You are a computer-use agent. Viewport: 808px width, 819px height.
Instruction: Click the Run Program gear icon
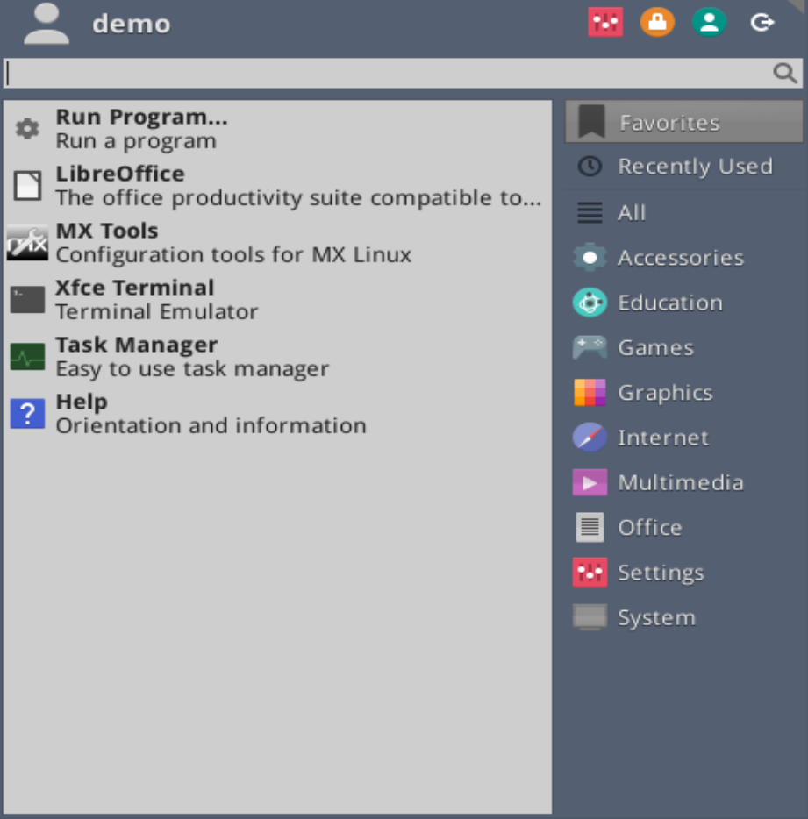[27, 129]
